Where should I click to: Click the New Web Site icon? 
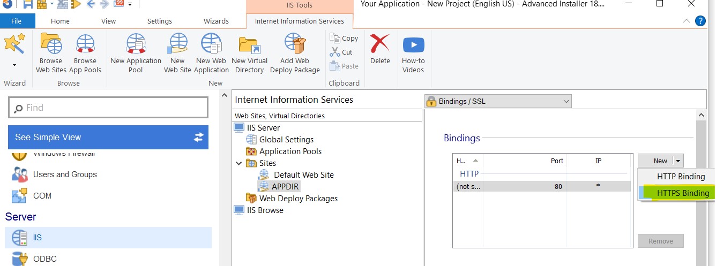pyautogui.click(x=177, y=45)
